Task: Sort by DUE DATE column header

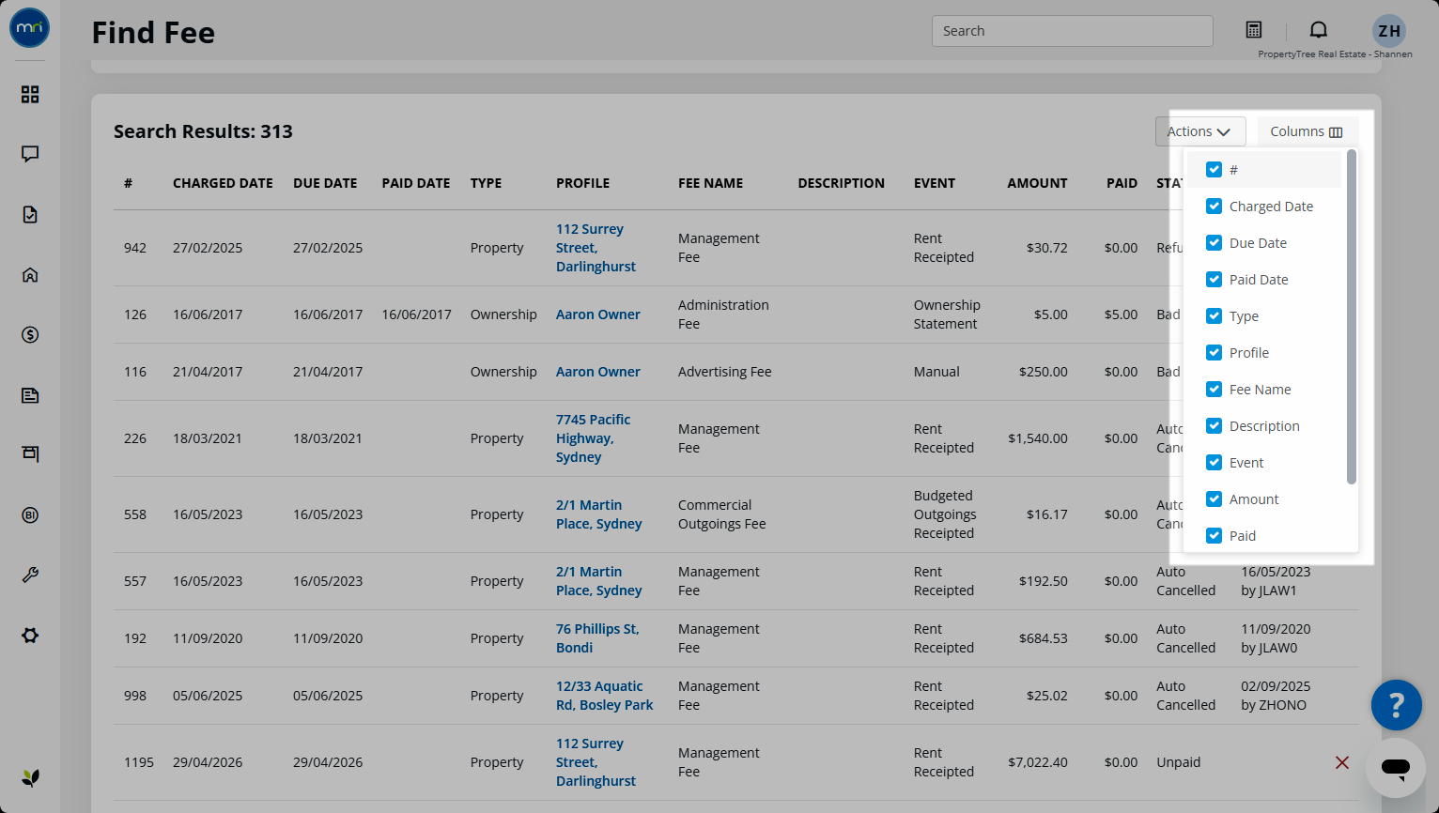Action: pos(325,183)
